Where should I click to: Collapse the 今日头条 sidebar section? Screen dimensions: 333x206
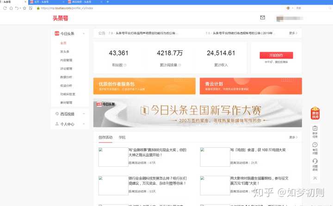pos(84,34)
